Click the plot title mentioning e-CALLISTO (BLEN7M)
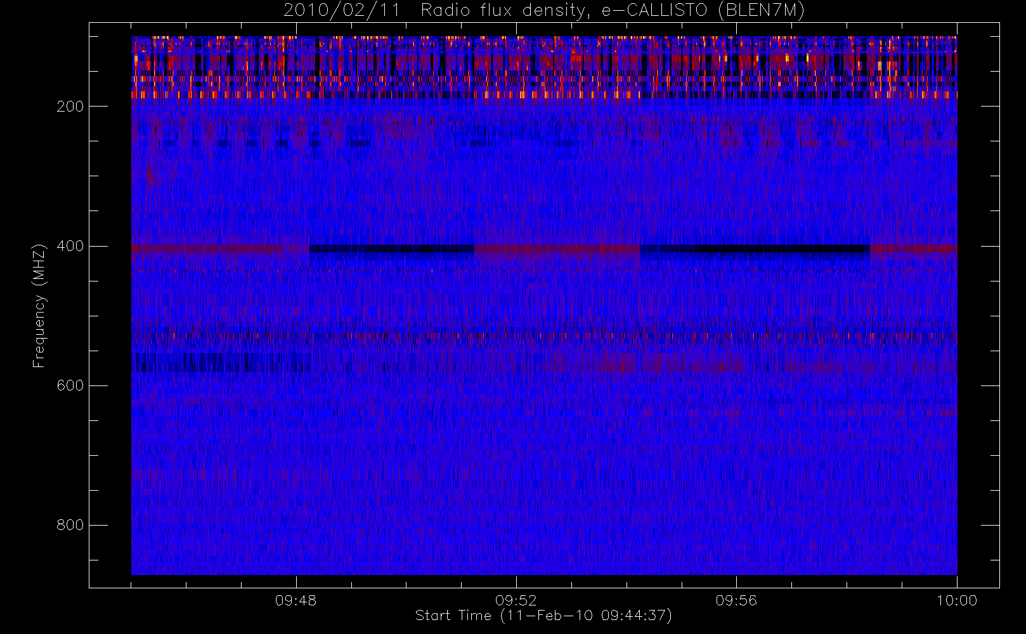The height and width of the screenshot is (634, 1026). pos(544,10)
